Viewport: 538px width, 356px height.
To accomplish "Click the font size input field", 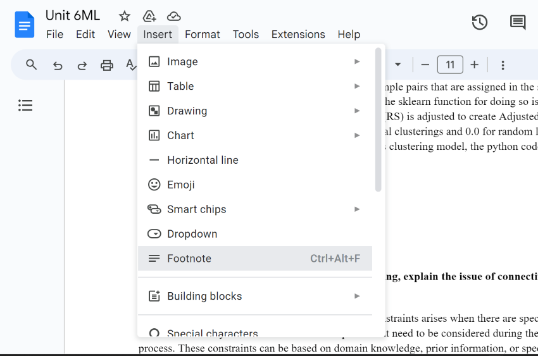I will point(450,64).
